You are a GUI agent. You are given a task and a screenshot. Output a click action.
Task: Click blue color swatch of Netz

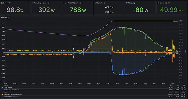pyautogui.click(x=2, y=92)
